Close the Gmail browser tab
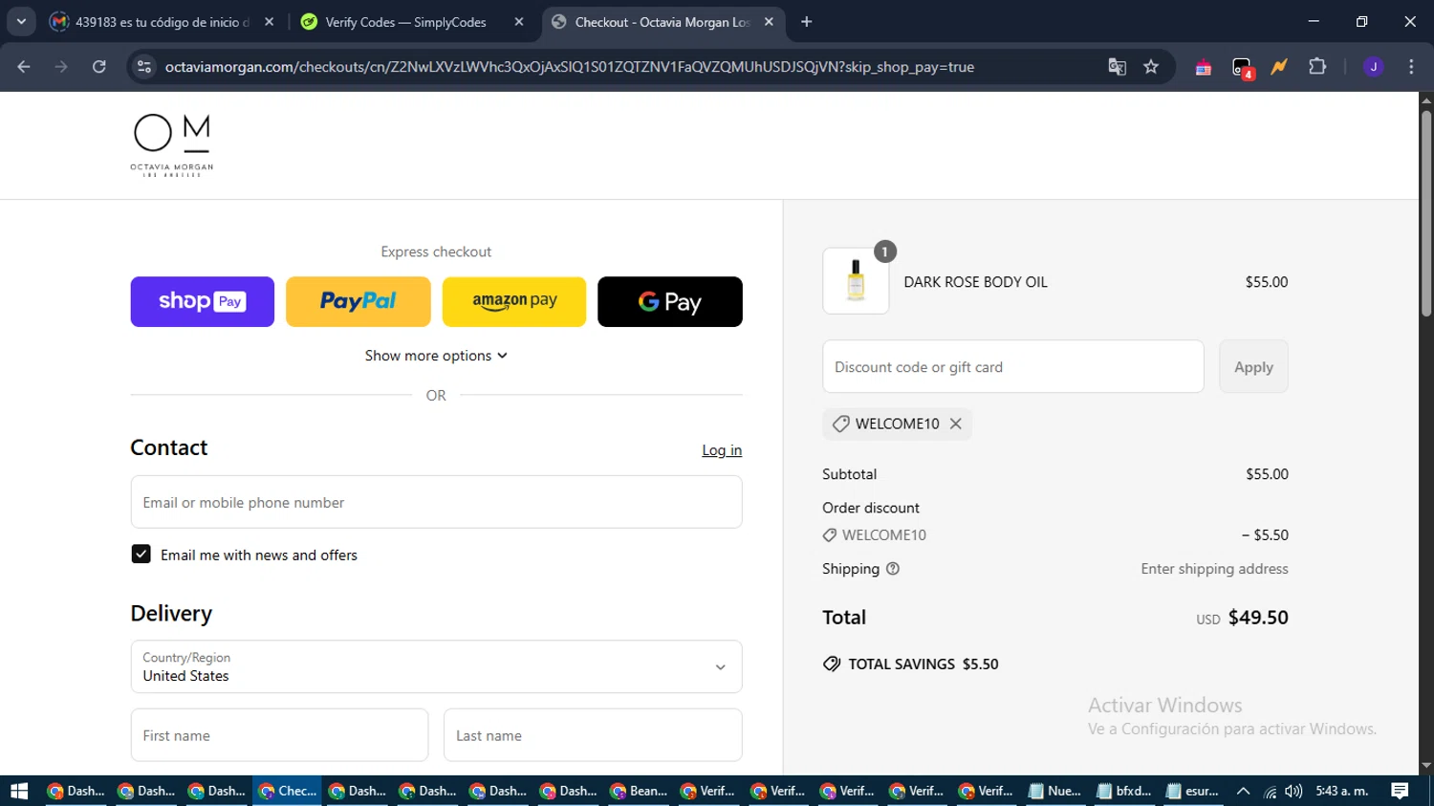This screenshot has height=806, width=1434. point(269,22)
